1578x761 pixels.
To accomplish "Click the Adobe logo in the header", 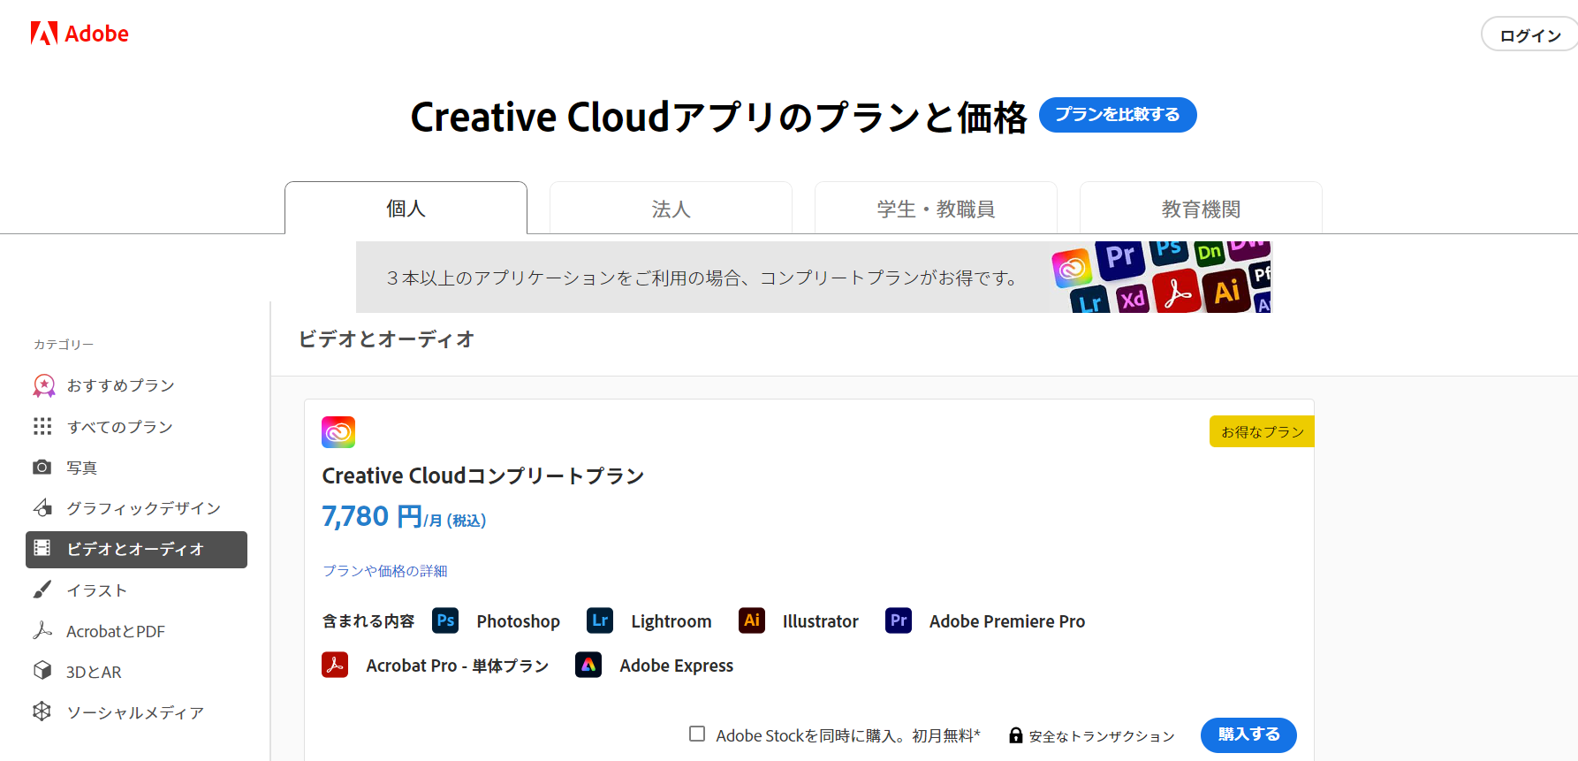I will [80, 34].
